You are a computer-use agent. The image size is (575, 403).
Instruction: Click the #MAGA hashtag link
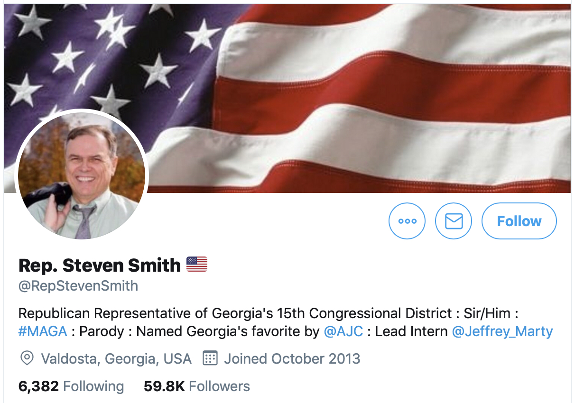tap(43, 331)
